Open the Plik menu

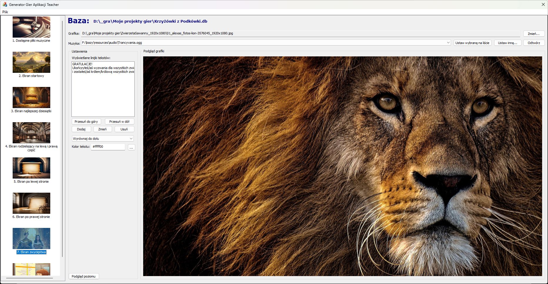[5, 12]
